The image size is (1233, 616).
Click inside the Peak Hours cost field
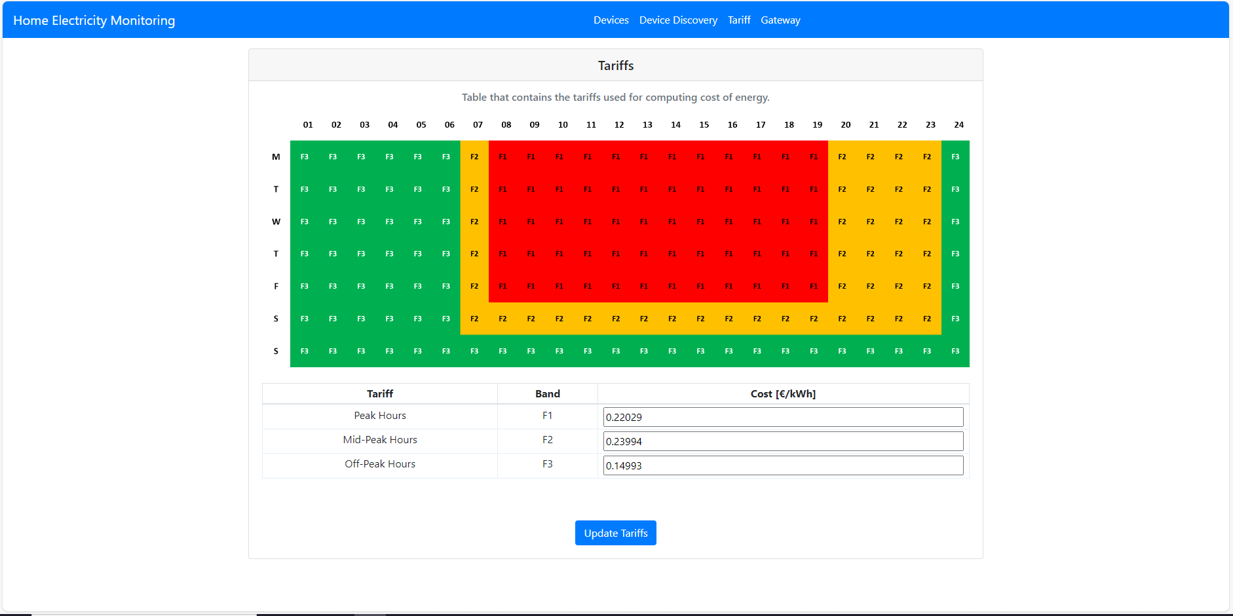pyautogui.click(x=784, y=416)
